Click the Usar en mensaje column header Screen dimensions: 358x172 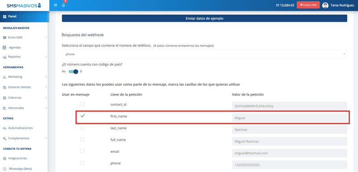pyautogui.click(x=76, y=95)
